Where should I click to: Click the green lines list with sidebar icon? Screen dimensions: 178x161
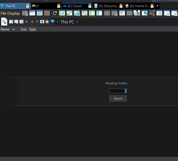point(160,13)
